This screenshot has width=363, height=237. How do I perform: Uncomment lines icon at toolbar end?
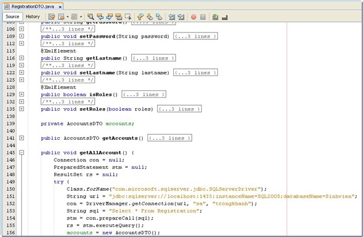(x=224, y=17)
